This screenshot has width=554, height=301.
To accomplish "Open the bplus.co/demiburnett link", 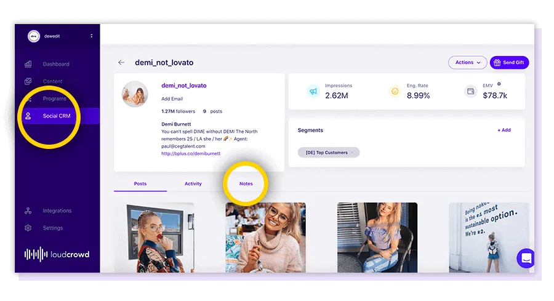I will (x=191, y=154).
